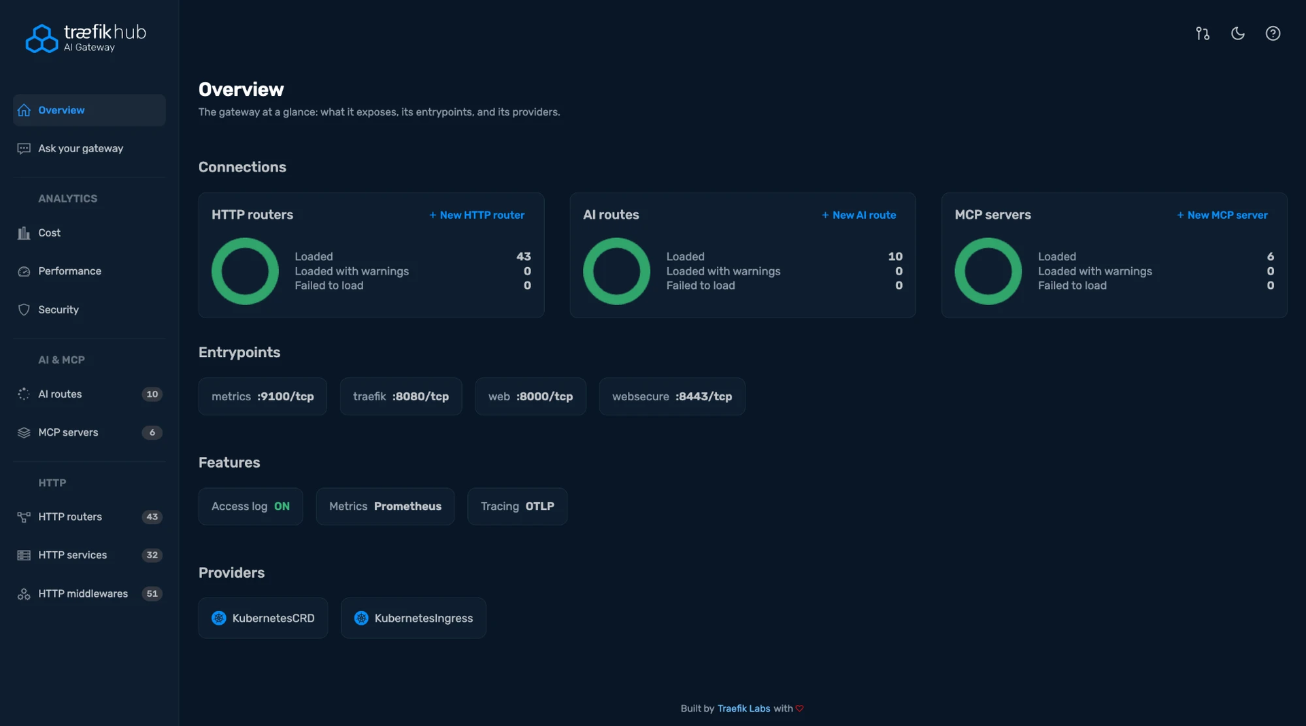The width and height of the screenshot is (1306, 726).
Task: Click New AI route link
Action: pos(859,215)
